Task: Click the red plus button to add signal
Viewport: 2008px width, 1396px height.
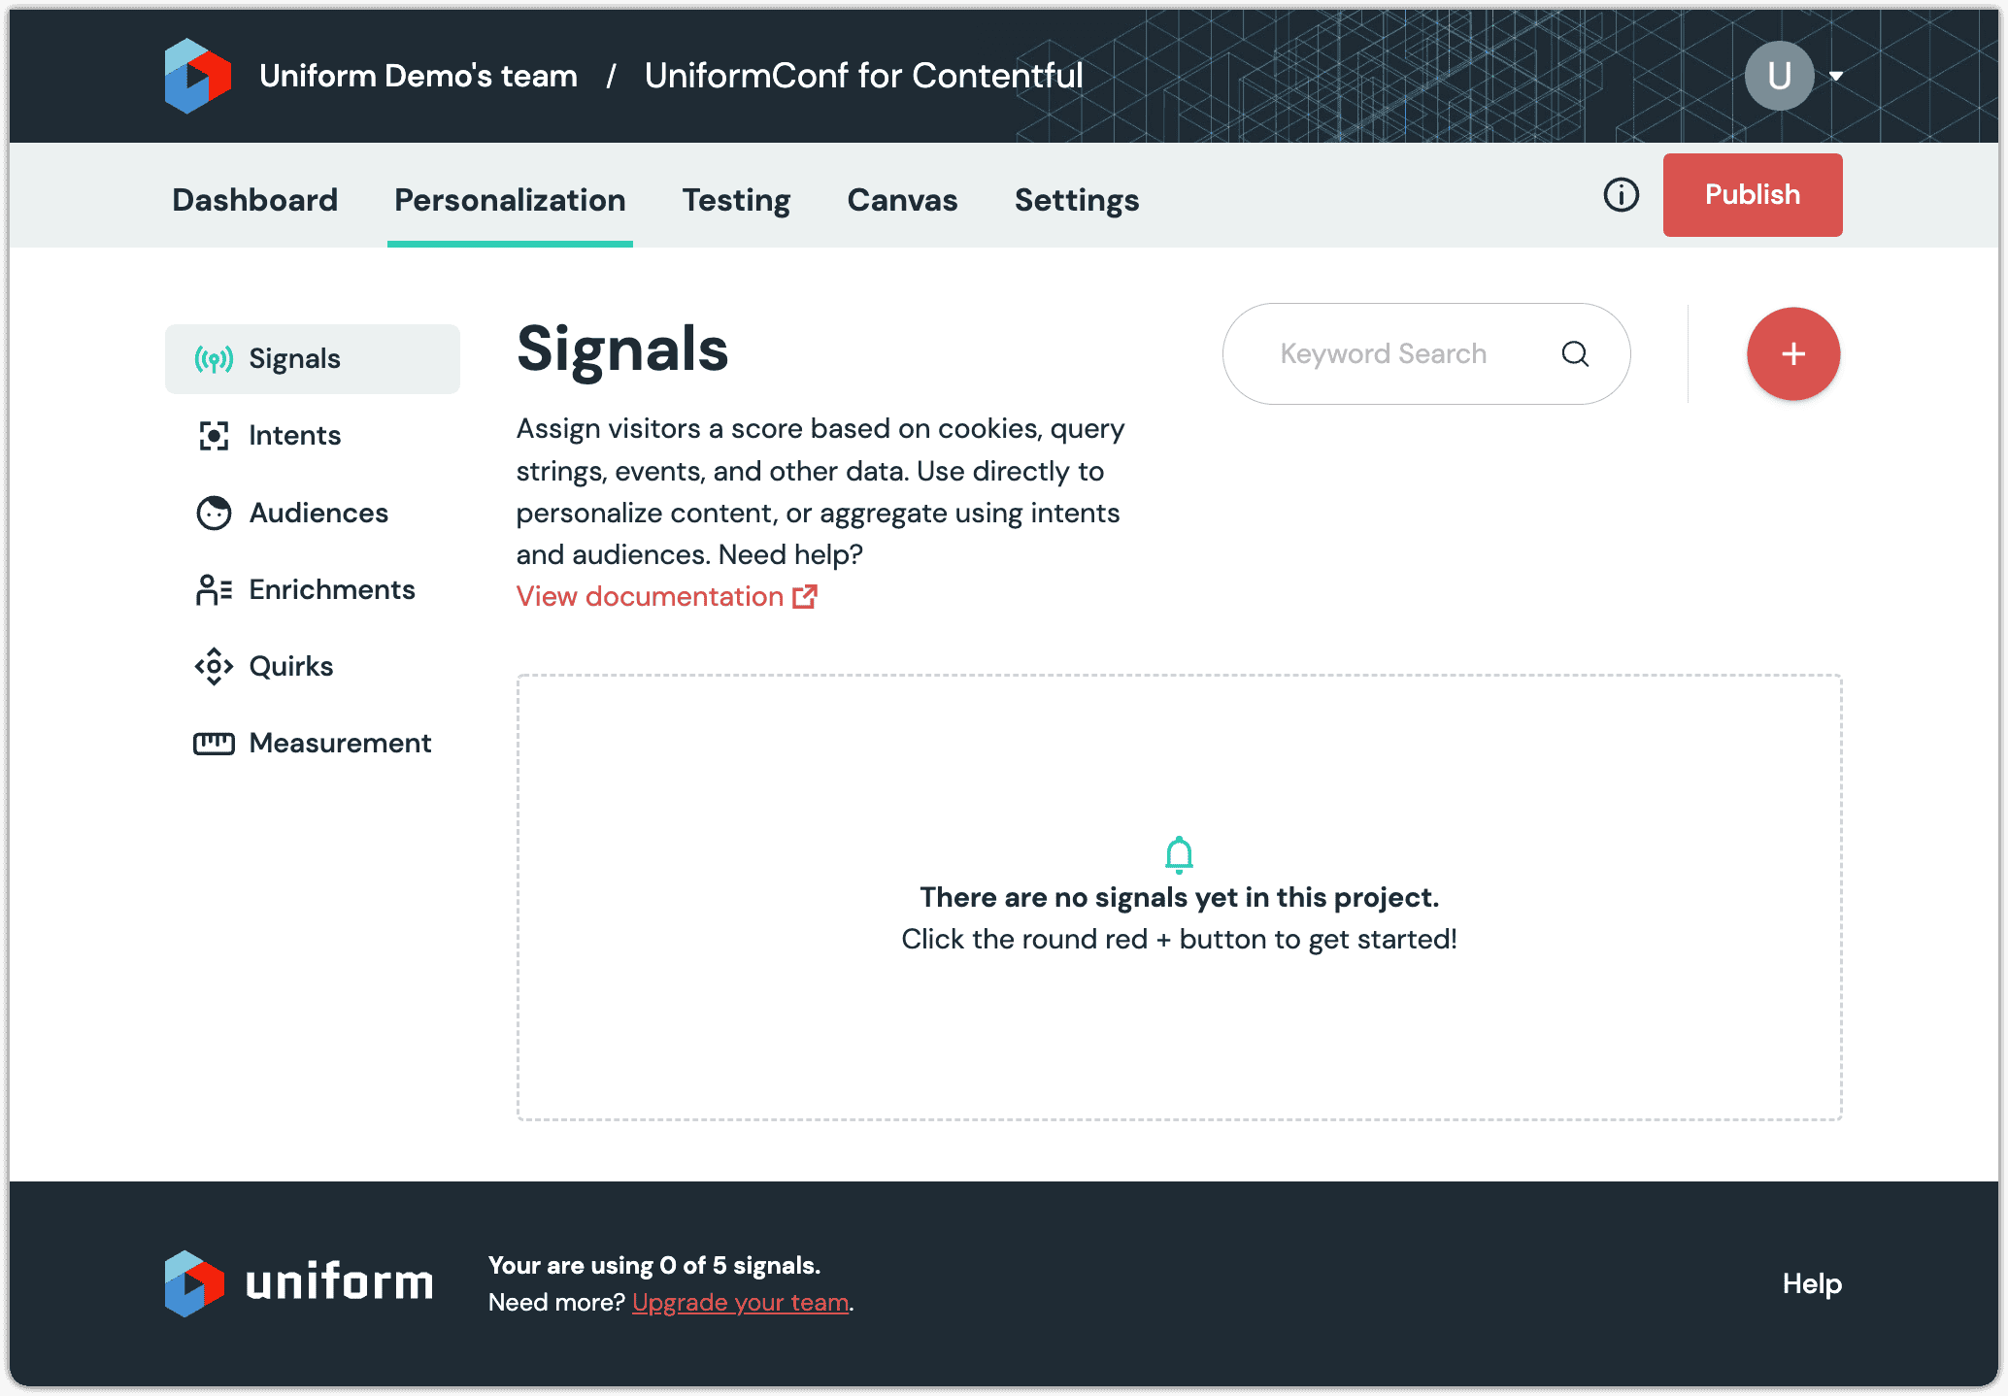Action: (1792, 353)
